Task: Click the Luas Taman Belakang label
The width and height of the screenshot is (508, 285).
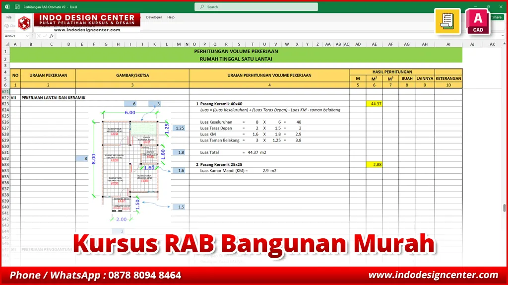Action: [x=220, y=141]
